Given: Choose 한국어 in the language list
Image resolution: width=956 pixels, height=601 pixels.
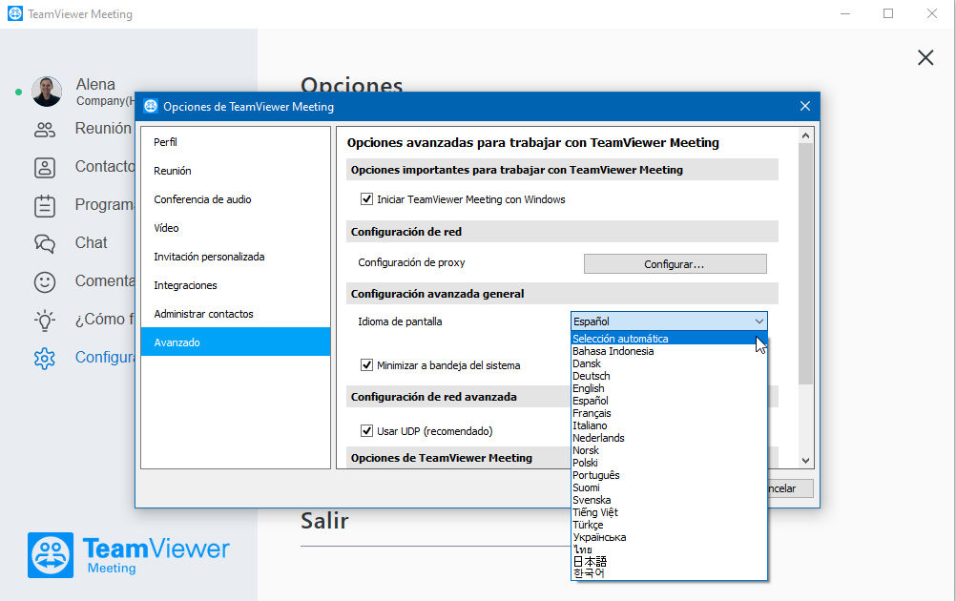Looking at the screenshot, I should coord(669,573).
